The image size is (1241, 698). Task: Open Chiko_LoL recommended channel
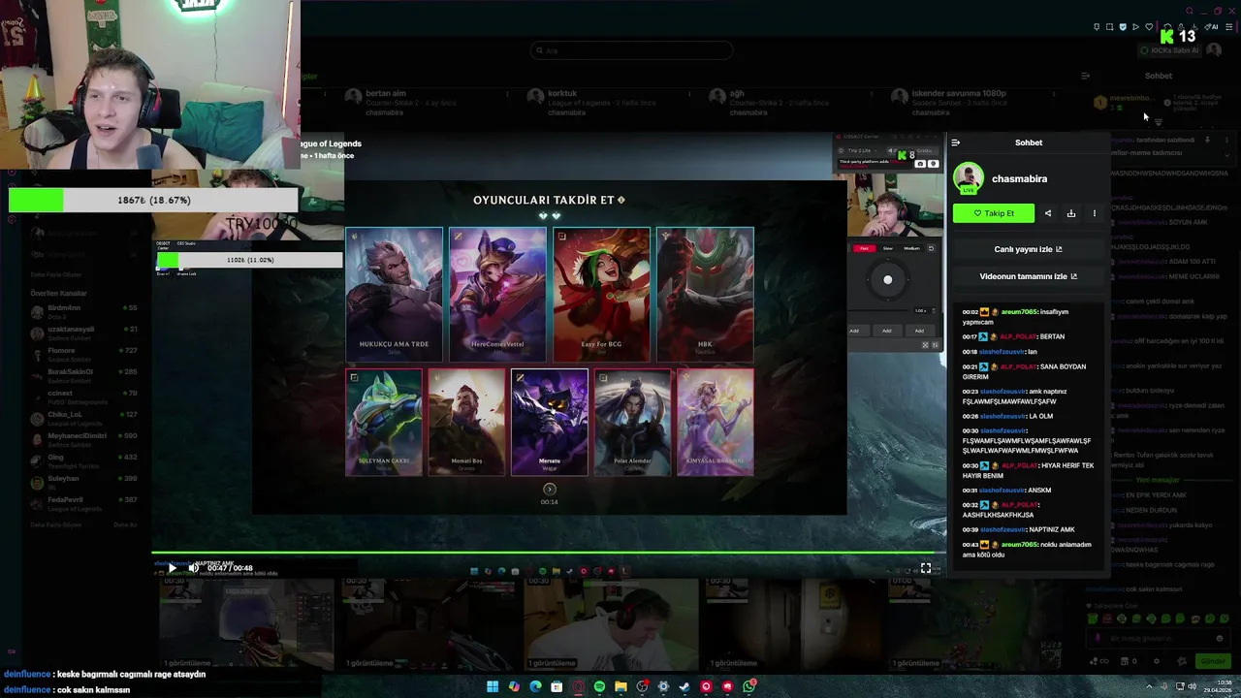click(x=84, y=418)
